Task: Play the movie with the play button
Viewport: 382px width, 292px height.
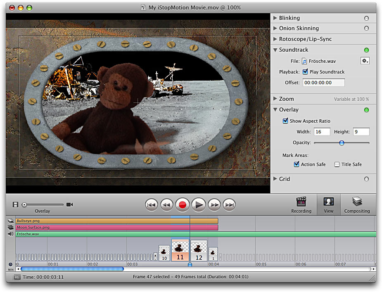Action: 199,205
